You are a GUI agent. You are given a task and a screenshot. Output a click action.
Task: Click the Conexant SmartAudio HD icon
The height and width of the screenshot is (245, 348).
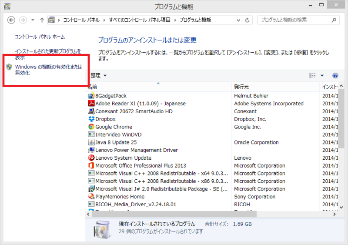pos(91,111)
